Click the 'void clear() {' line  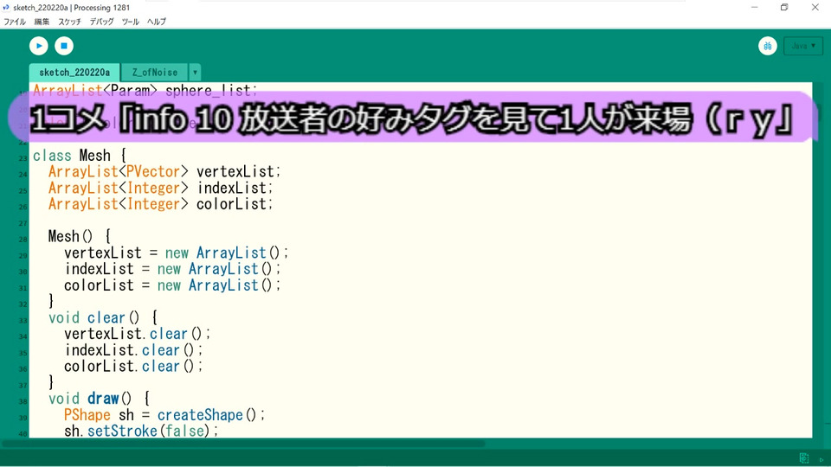103,318
